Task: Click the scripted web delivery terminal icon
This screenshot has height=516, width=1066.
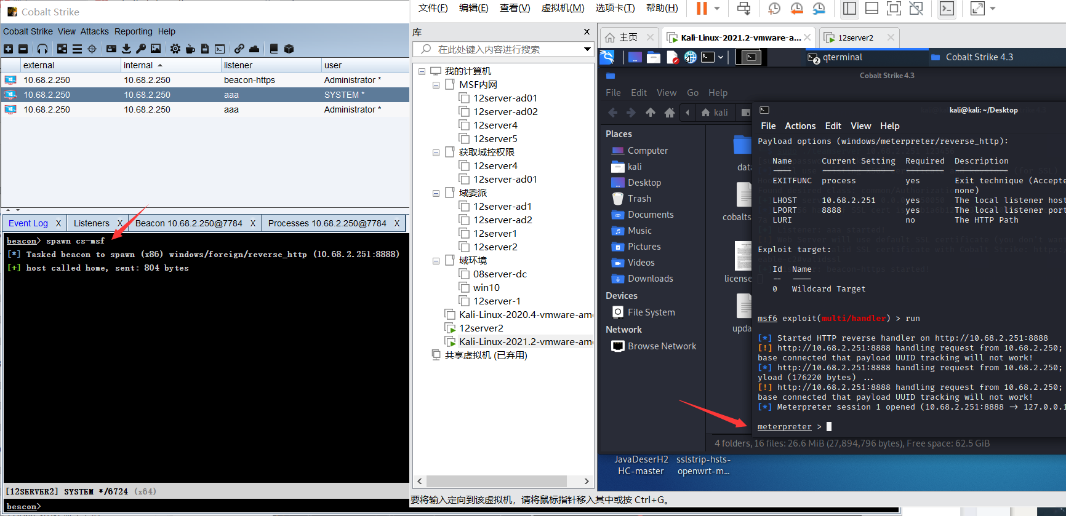Action: [220, 49]
